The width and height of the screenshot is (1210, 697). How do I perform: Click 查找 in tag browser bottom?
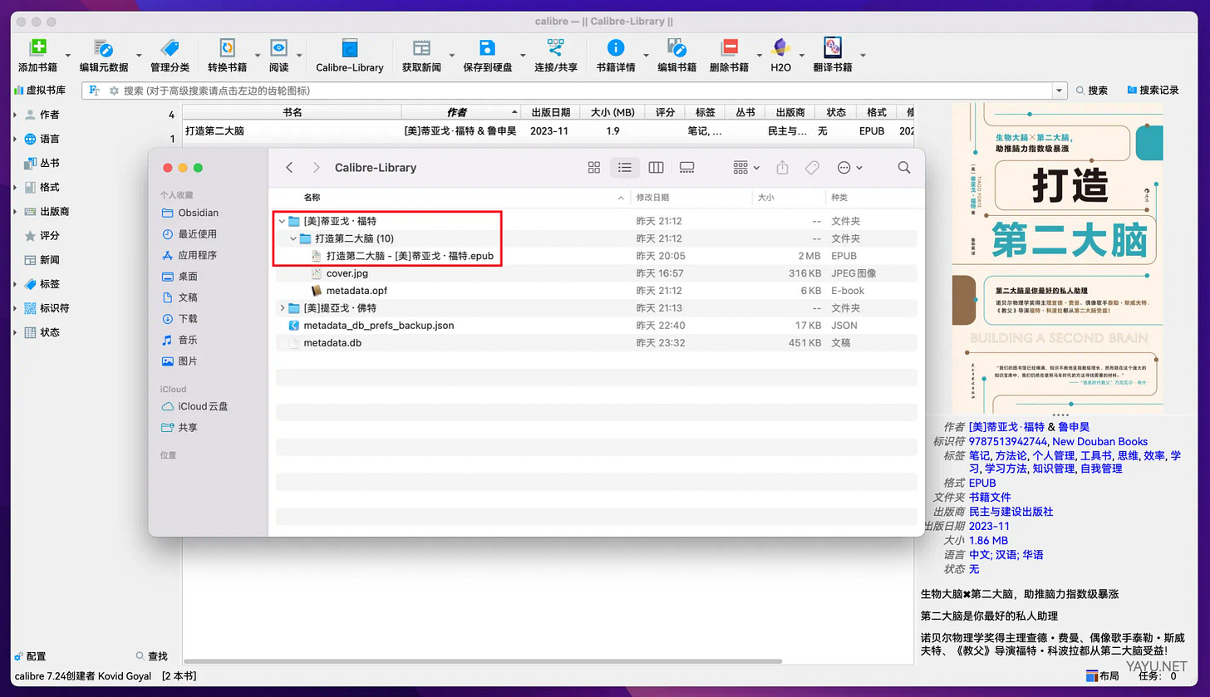tap(152, 656)
